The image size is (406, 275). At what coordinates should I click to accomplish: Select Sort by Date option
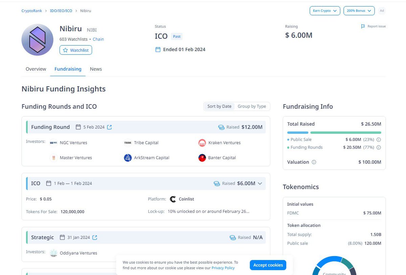(219, 106)
